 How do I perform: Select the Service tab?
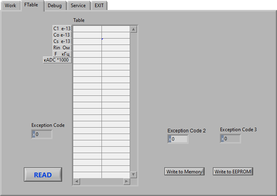click(x=78, y=6)
